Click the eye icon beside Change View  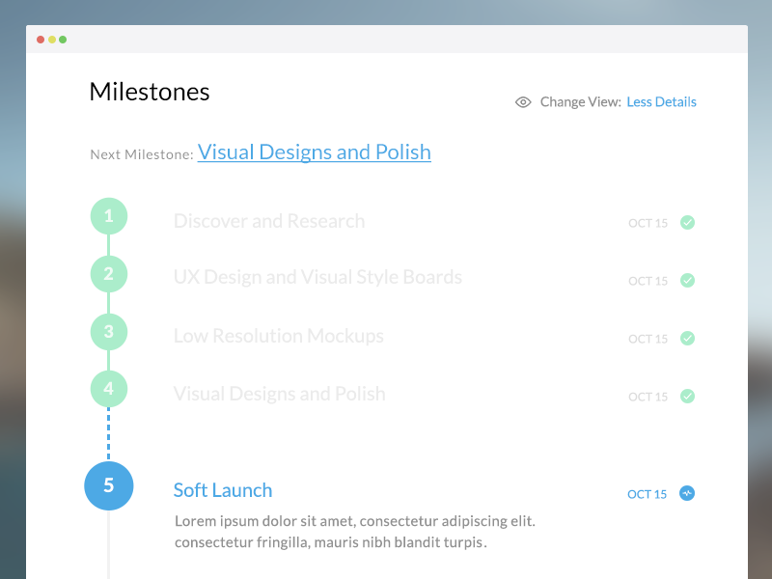coord(523,102)
